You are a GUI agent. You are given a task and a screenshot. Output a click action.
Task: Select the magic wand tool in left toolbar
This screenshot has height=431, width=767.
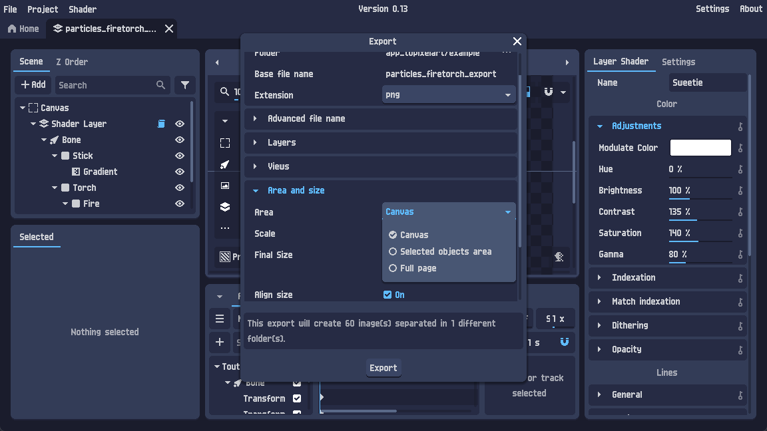tap(224, 164)
